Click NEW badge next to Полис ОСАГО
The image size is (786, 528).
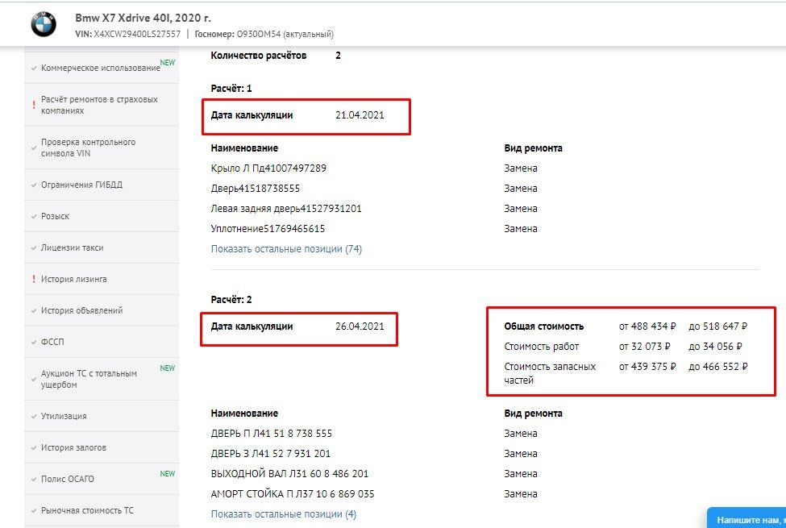(x=168, y=473)
